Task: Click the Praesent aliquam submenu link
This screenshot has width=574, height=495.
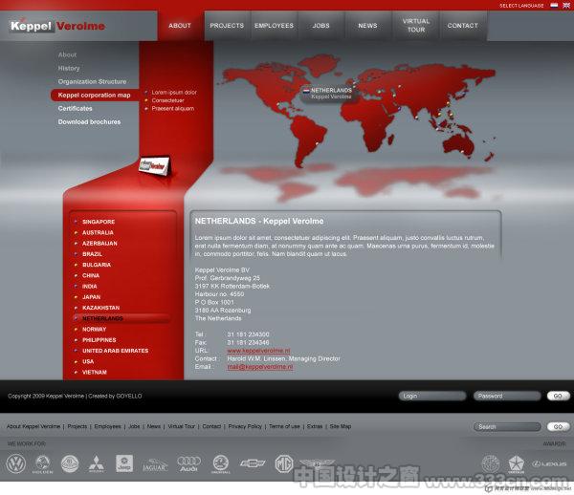Action: [x=173, y=109]
